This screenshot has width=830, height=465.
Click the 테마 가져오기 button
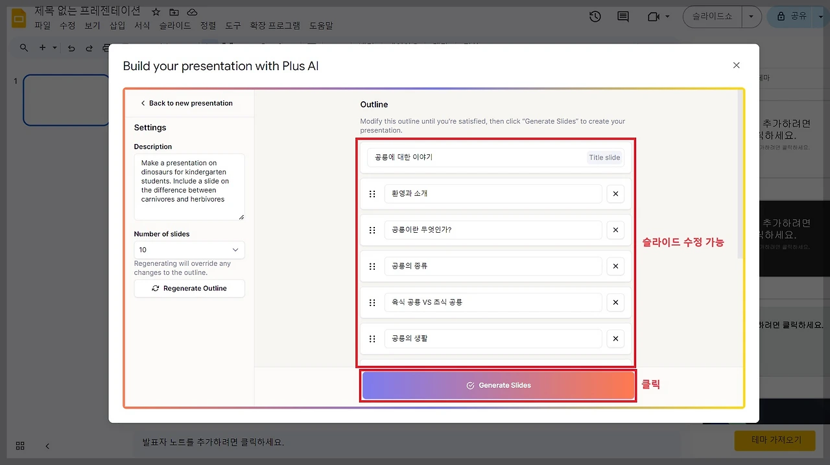[x=774, y=440]
